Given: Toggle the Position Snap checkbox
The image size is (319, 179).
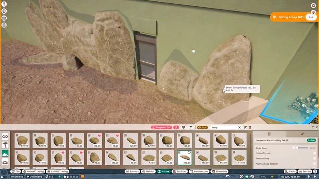Looking at the screenshot, I should [x=315, y=158].
